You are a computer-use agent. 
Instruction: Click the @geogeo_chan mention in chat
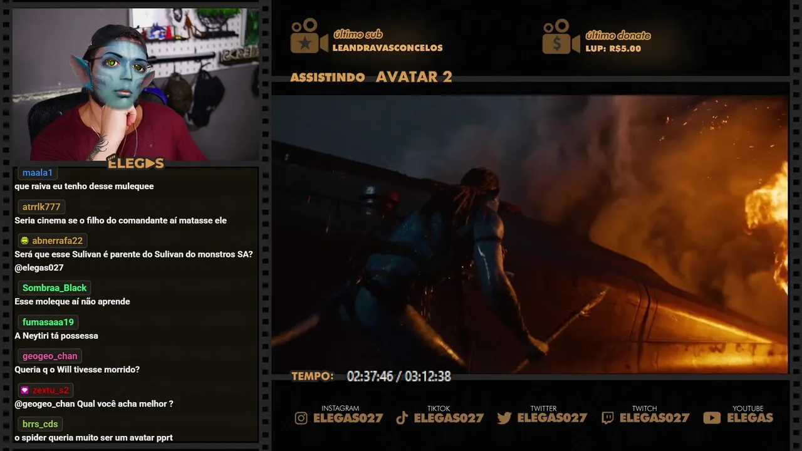coord(44,404)
